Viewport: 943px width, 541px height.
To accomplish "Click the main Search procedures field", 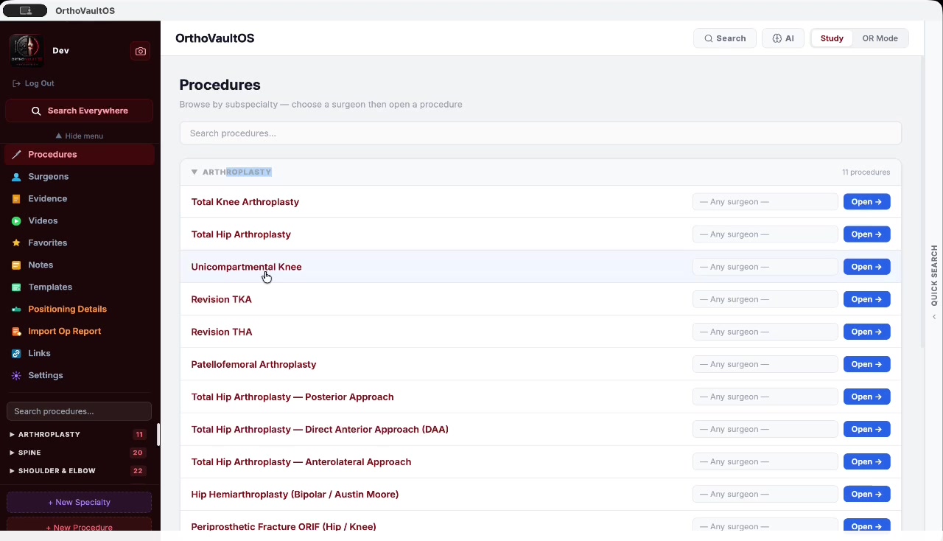I will pyautogui.click(x=541, y=133).
